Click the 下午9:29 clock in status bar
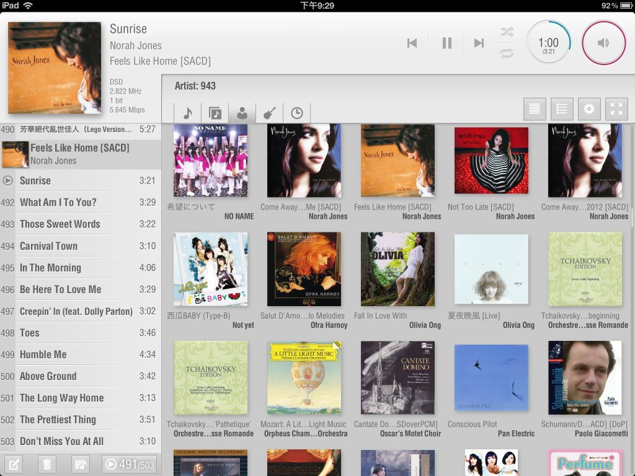Viewport: 635px width, 476px height. (x=317, y=6)
